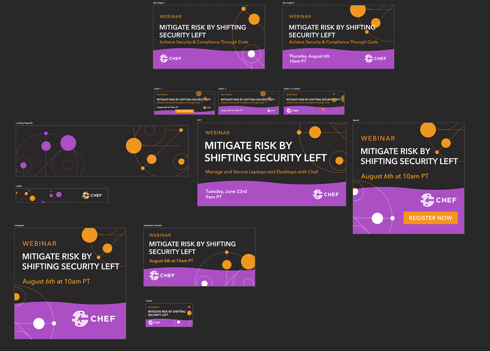Screen dimensions: 490x351
Task: Select the Landing Page BG artboard label
Action: click(24, 123)
